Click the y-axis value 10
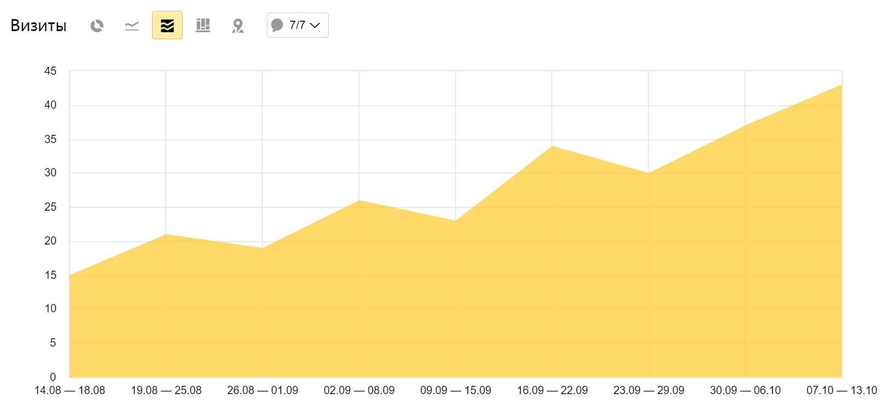Image resolution: width=893 pixels, height=417 pixels. 50,308
